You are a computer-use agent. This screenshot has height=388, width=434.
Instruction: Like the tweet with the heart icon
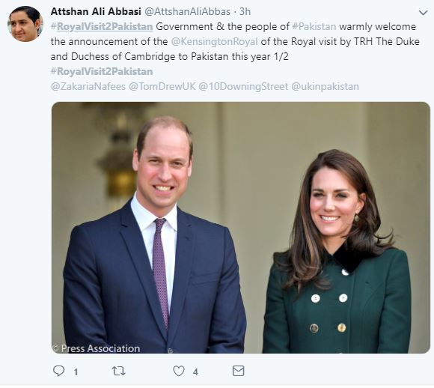179,371
